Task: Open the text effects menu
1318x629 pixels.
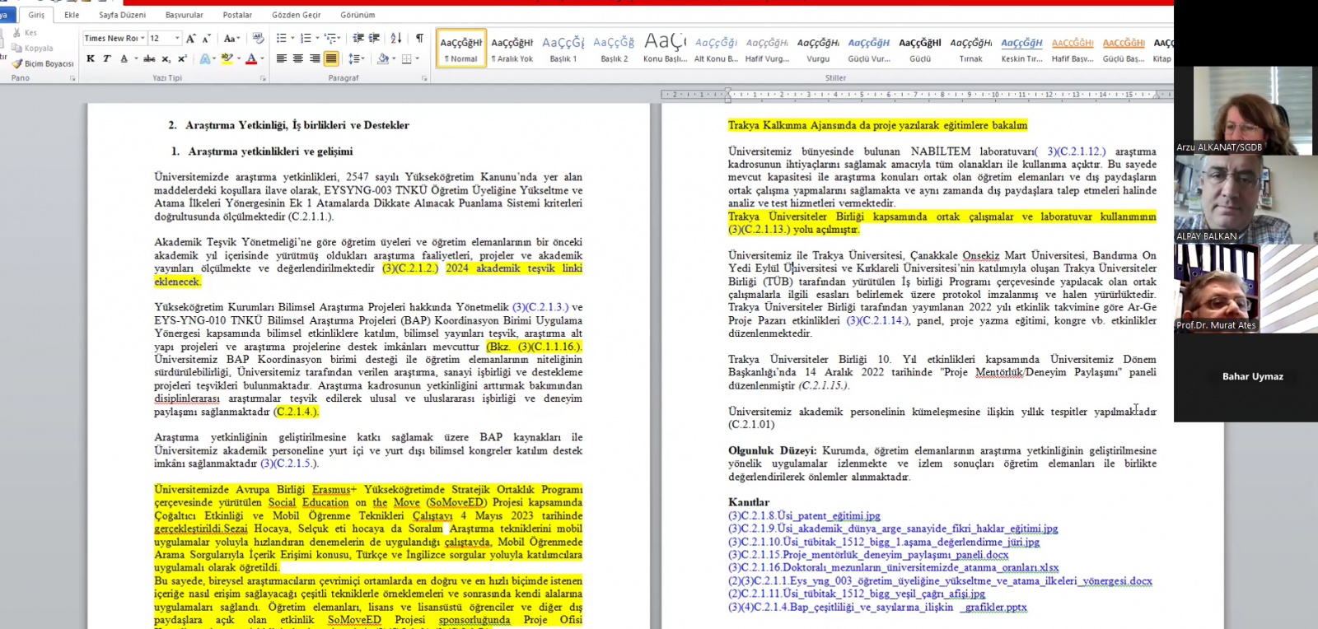Action: point(206,58)
